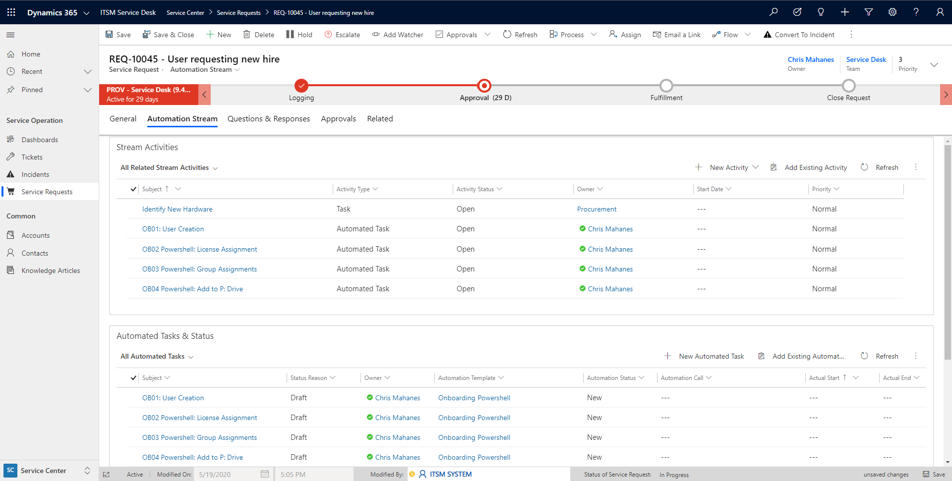
Task: Click Add Existing Activity button
Action: [809, 167]
